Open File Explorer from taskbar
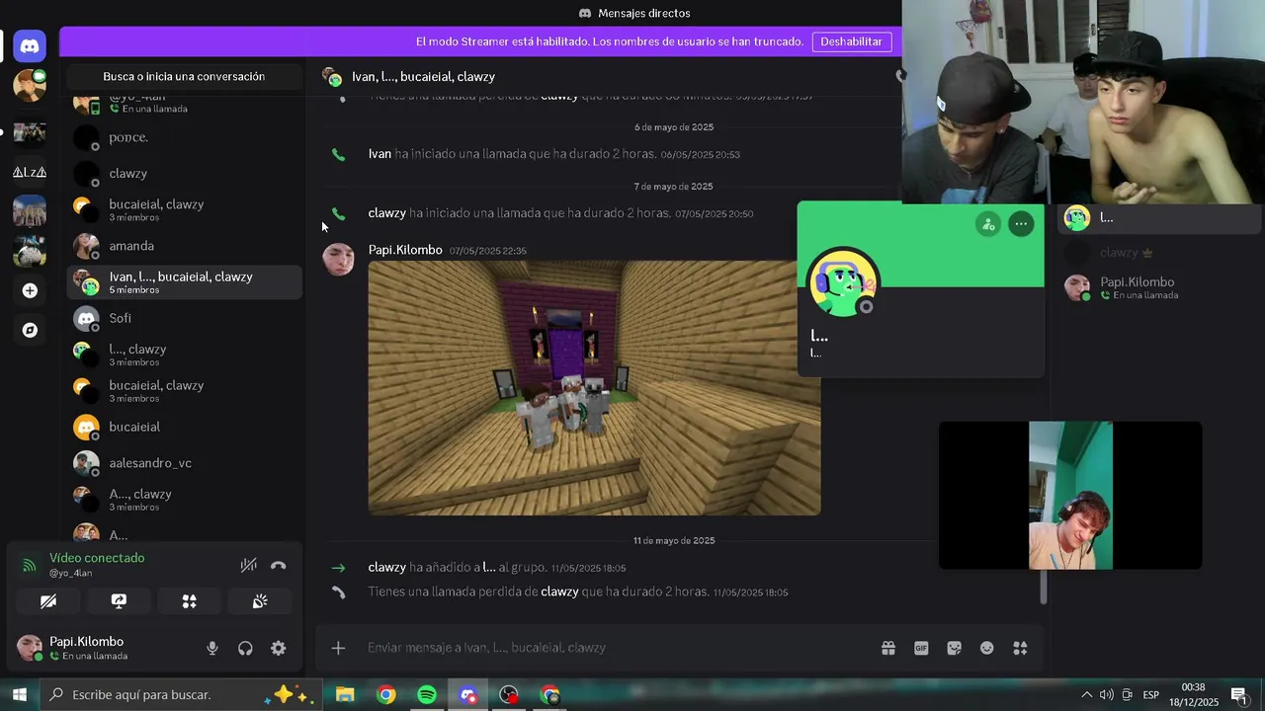Image resolution: width=1265 pixels, height=711 pixels. click(x=345, y=695)
